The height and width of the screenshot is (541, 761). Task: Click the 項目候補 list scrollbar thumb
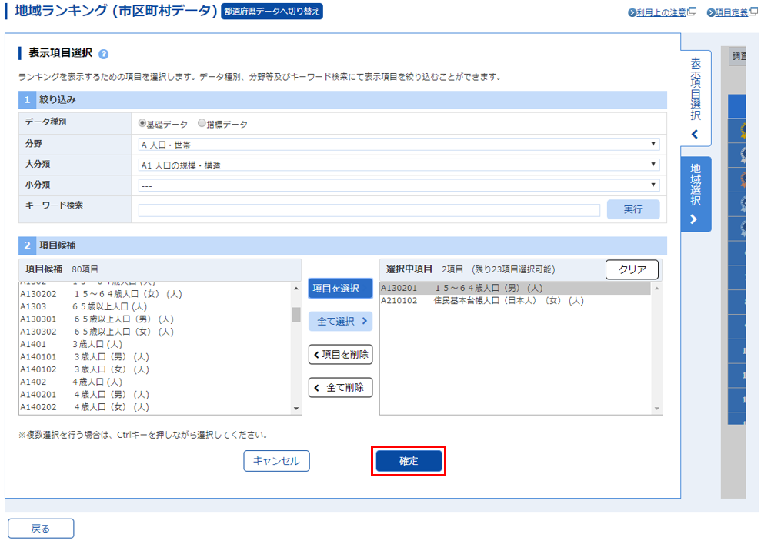point(296,315)
